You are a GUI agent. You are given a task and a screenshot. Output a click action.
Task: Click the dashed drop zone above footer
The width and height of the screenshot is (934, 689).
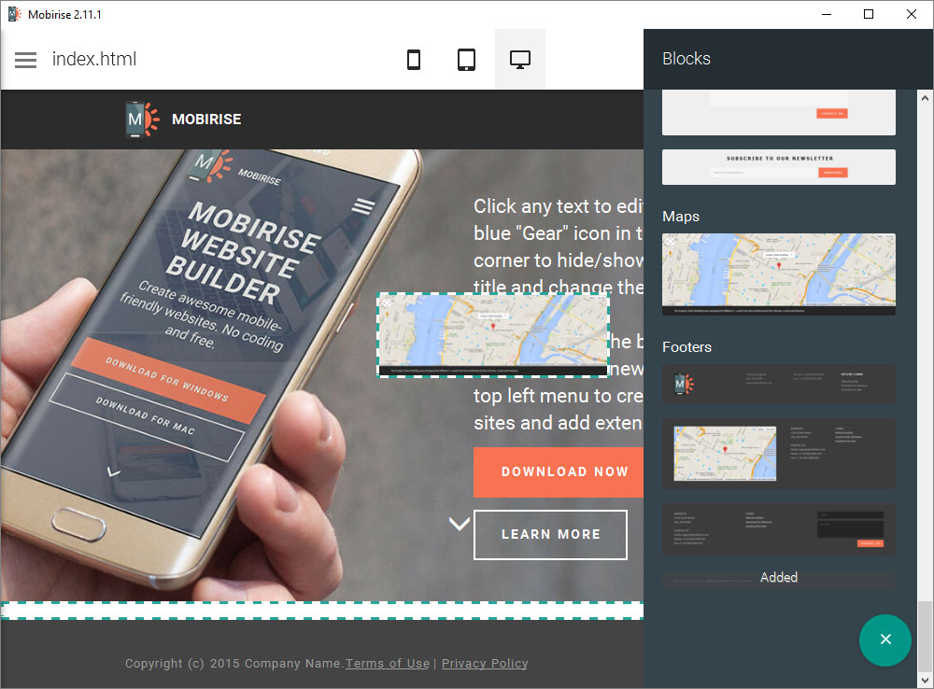point(321,611)
